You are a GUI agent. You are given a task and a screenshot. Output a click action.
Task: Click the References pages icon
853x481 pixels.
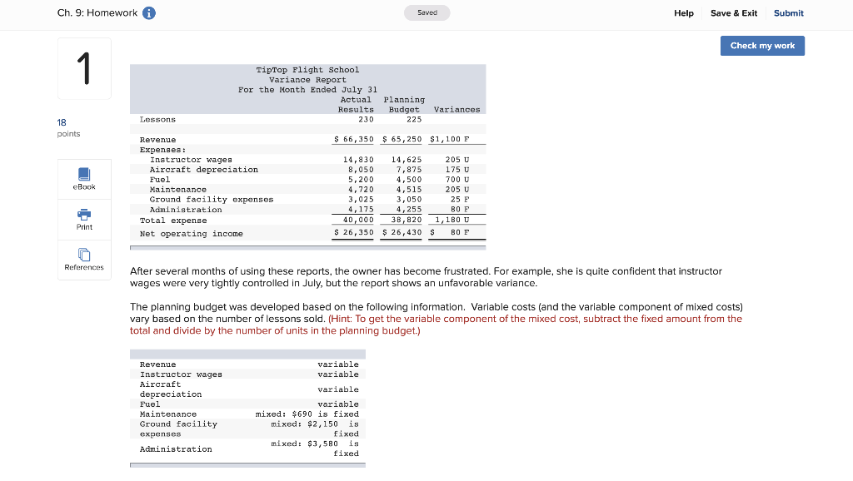coord(83,254)
